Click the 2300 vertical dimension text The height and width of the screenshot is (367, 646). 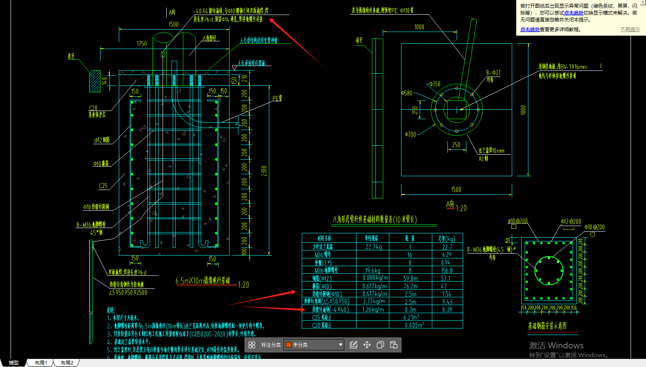click(x=264, y=171)
